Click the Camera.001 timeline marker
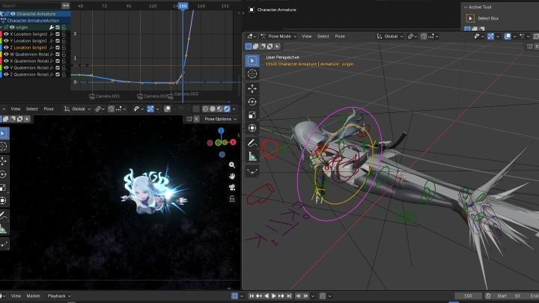 pos(105,97)
